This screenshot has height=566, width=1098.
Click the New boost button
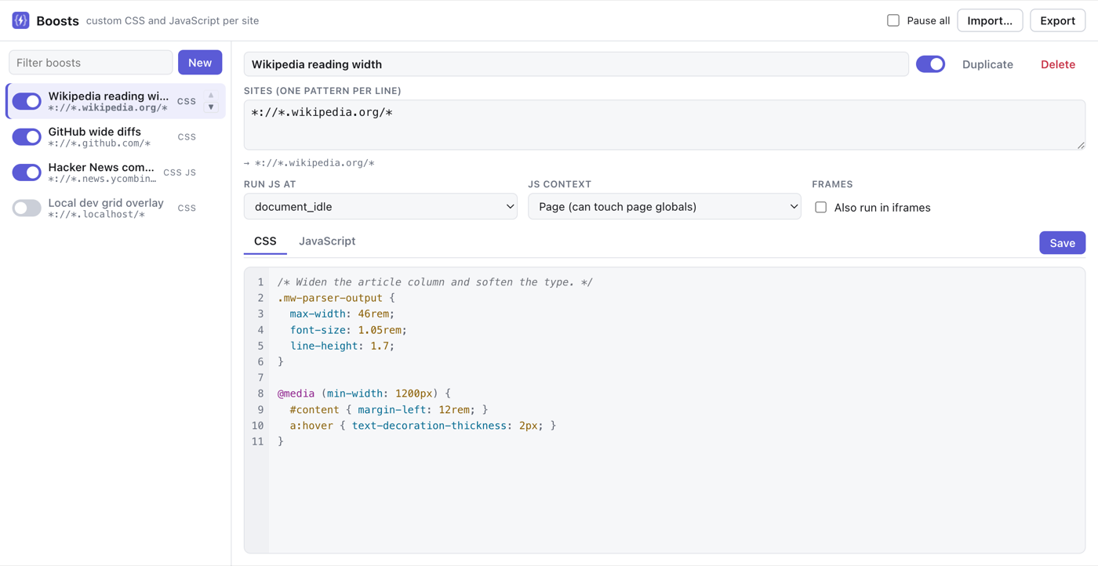200,63
